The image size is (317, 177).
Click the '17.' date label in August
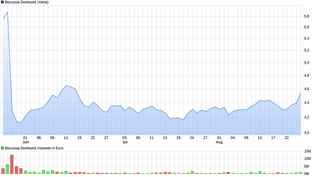pos(273,138)
